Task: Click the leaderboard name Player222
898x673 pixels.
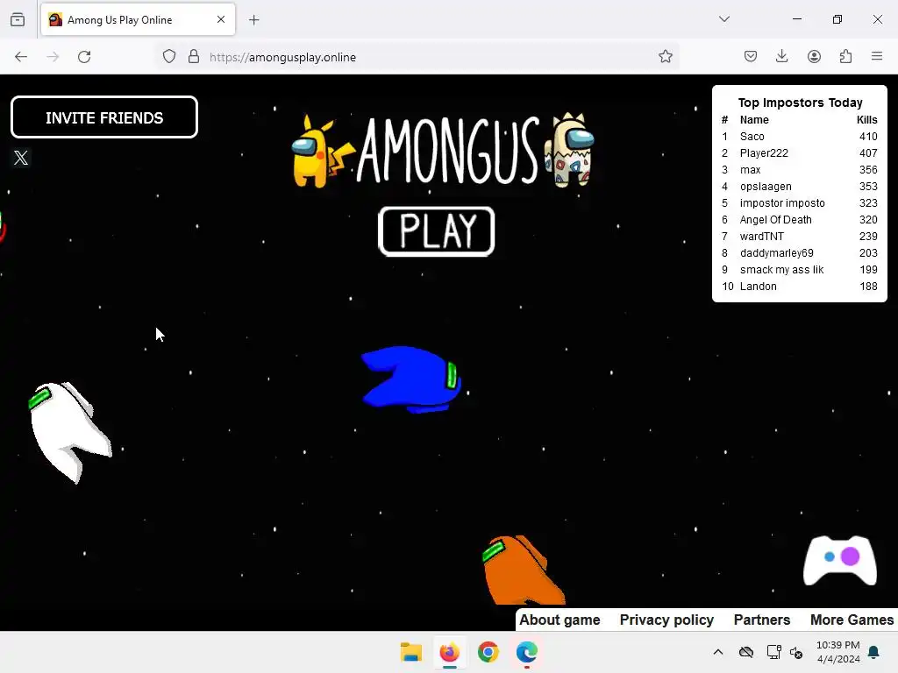Action: click(764, 152)
